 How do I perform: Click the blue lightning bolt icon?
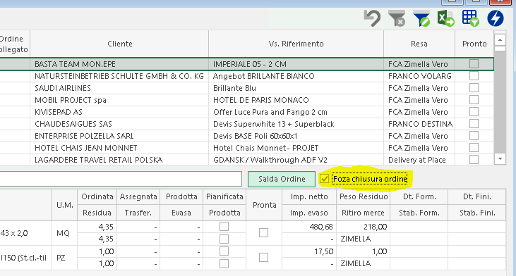tap(496, 18)
